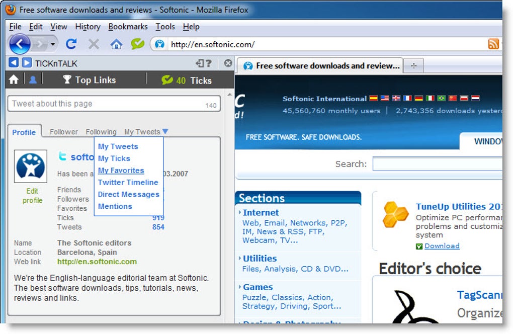Click the Twitter bird icon by username
The height and width of the screenshot is (334, 513).
coord(62,156)
